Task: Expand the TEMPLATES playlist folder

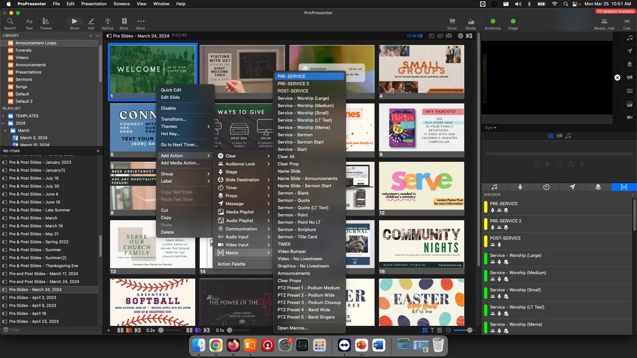Action: pyautogui.click(x=3, y=116)
